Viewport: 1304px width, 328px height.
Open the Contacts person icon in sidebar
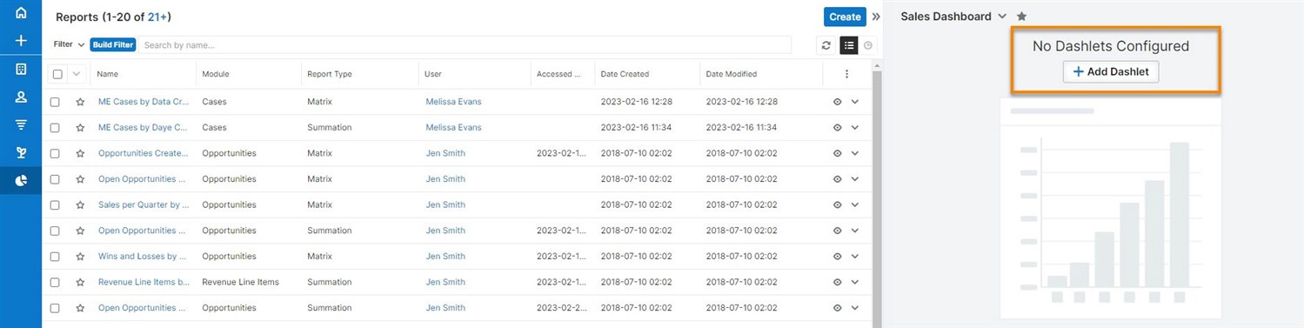(x=21, y=97)
